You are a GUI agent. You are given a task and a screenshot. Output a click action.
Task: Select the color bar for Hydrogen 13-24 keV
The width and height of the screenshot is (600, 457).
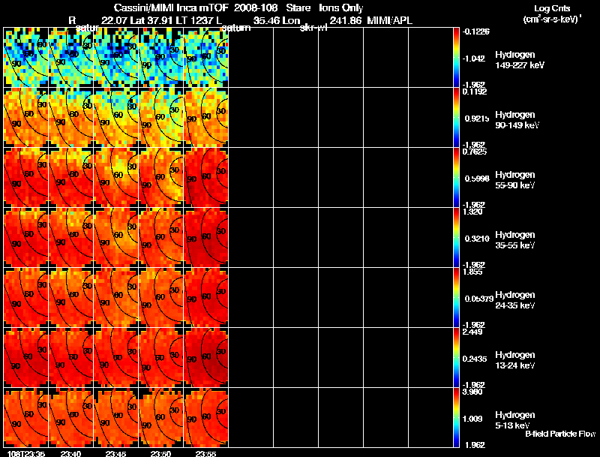click(x=456, y=357)
